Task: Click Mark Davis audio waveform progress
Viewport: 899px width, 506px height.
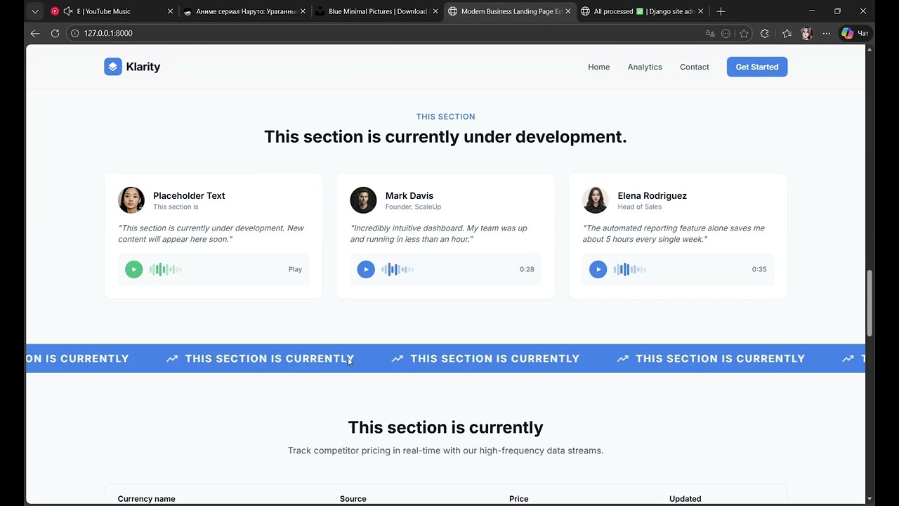Action: tap(398, 269)
